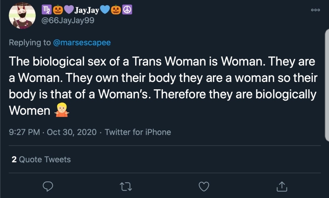Like the tweet with the heart icon
This screenshot has height=198, width=329.
[x=204, y=186]
